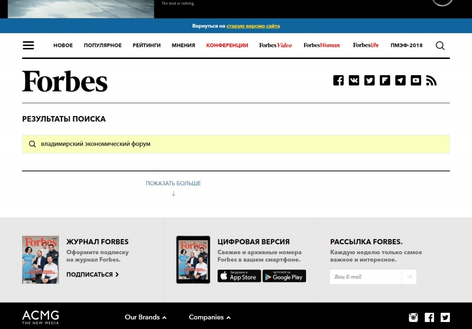This screenshot has width=472, height=329.
Task: Open Forbes VK page icon
Action: click(x=354, y=80)
